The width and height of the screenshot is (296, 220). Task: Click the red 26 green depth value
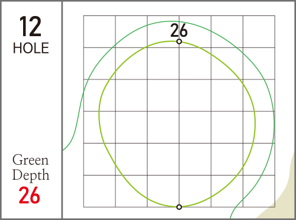[30, 195]
